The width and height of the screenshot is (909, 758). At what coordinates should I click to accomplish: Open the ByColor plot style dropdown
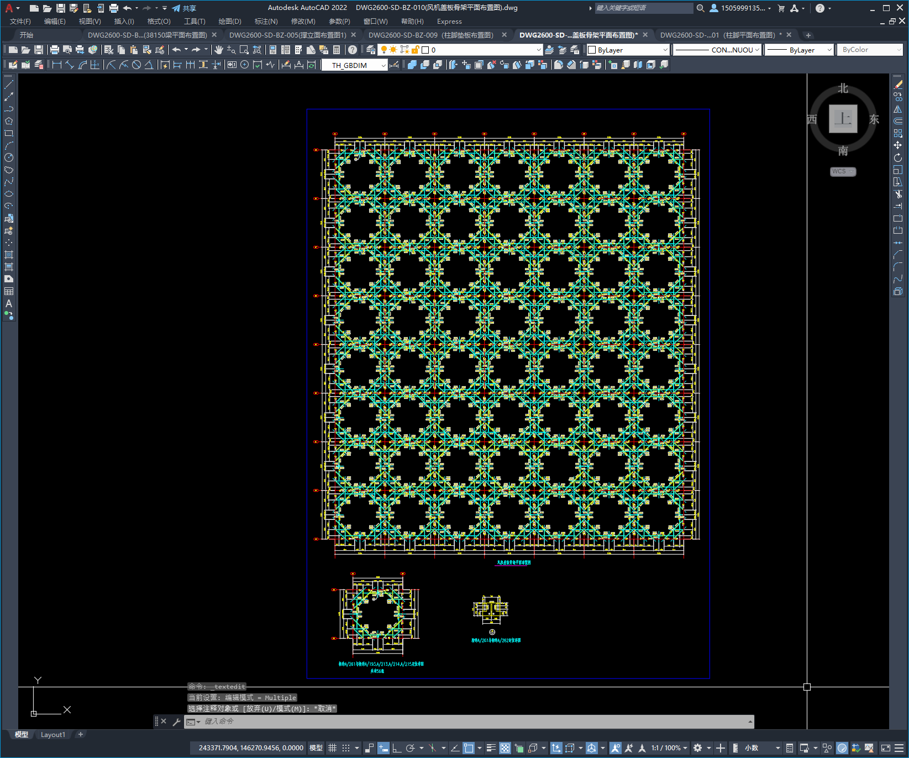tap(870, 50)
